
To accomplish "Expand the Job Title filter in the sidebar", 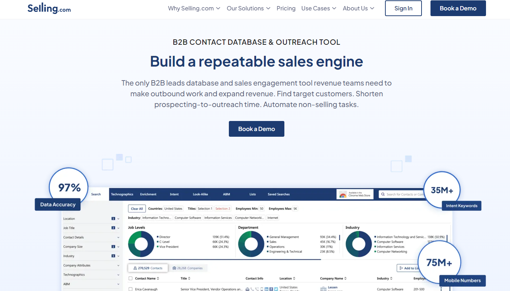I will [91, 228].
